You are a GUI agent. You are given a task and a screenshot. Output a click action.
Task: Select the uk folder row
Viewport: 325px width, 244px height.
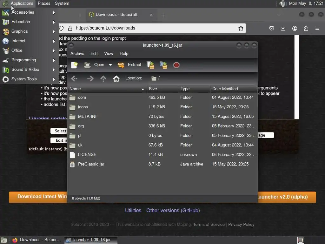(162, 145)
